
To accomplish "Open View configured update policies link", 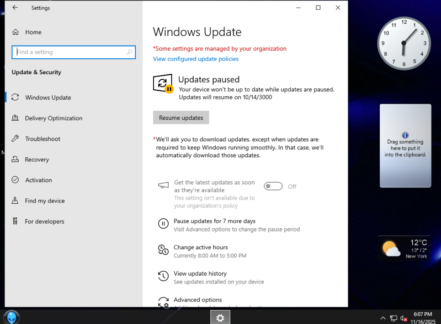I will coord(196,59).
